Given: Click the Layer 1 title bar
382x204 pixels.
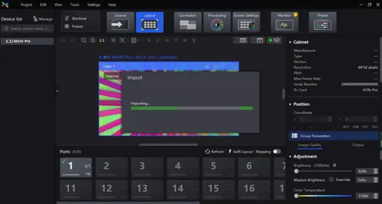Looking at the screenshot, I should tap(169, 66).
